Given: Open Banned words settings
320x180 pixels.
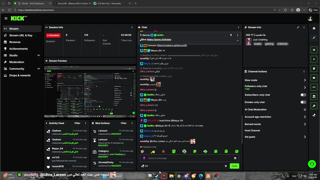Looking at the screenshot, I should [275, 124].
